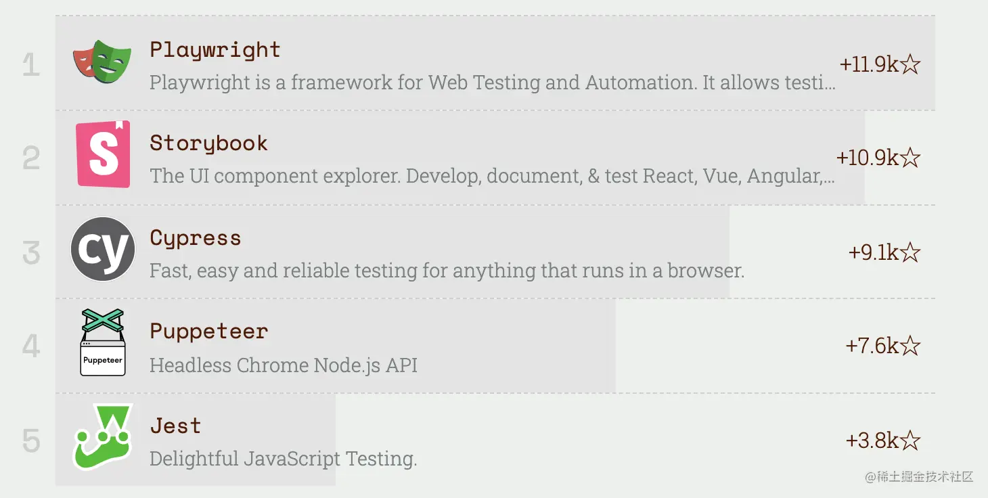Click the Cypress 'Fast, easy and reliable' description
This screenshot has height=498, width=988.
tap(447, 271)
